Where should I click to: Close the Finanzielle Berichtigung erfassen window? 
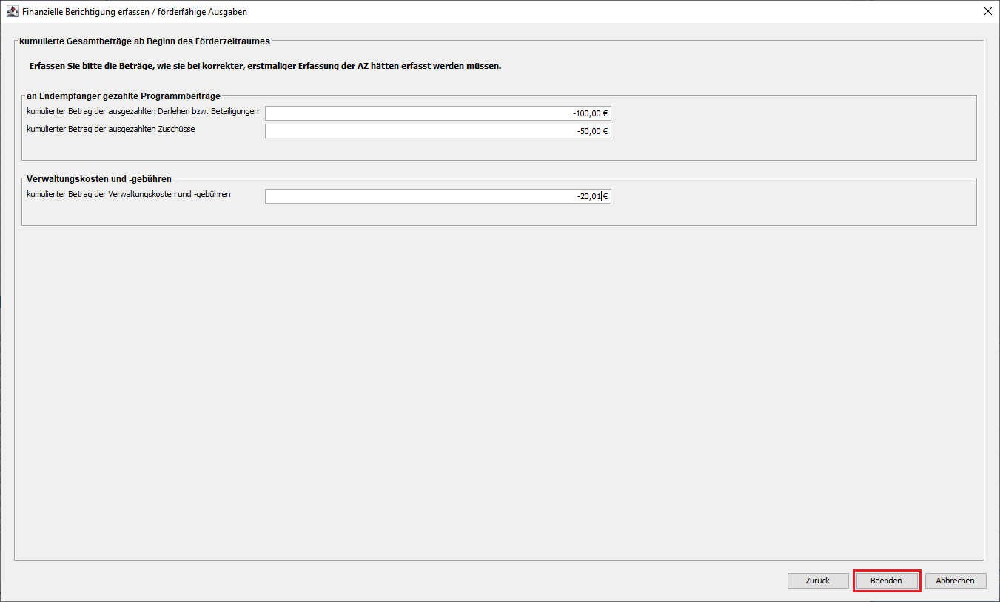point(987,12)
